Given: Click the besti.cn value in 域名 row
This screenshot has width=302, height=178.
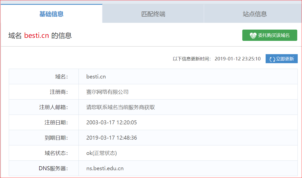Looking at the screenshot, I should pos(96,77).
